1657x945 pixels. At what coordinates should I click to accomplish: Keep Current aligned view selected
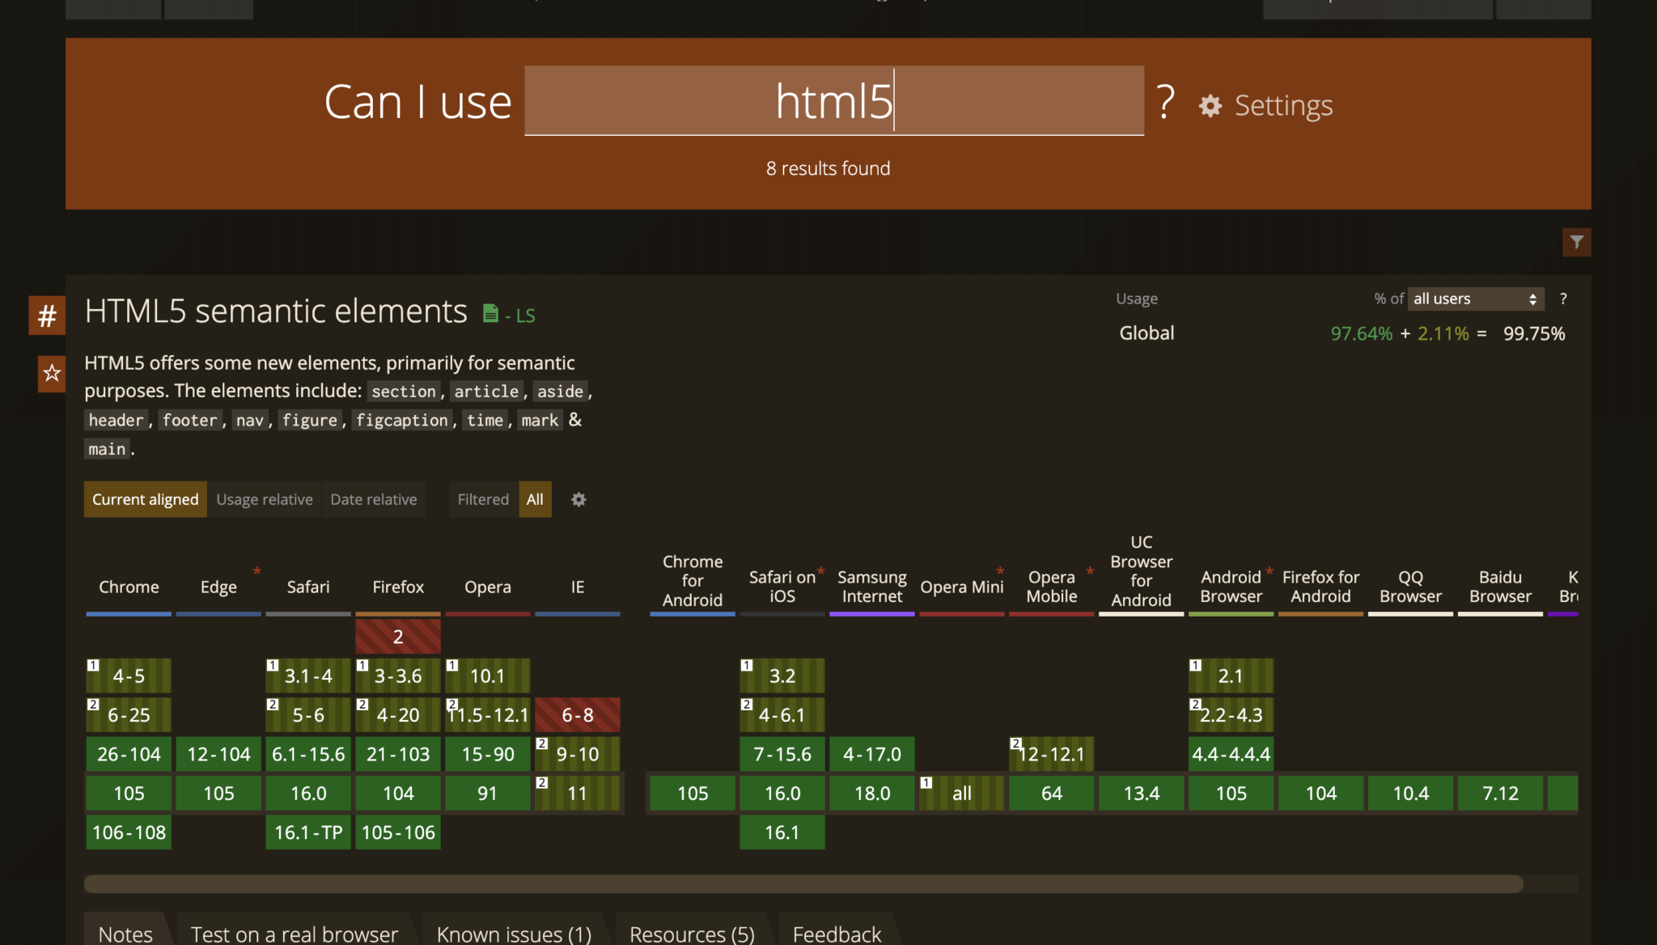tap(145, 499)
